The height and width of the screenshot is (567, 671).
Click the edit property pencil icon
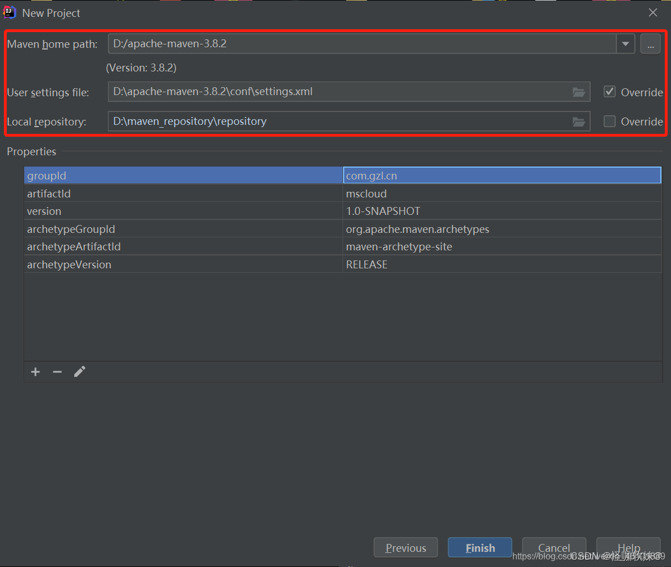pos(80,371)
